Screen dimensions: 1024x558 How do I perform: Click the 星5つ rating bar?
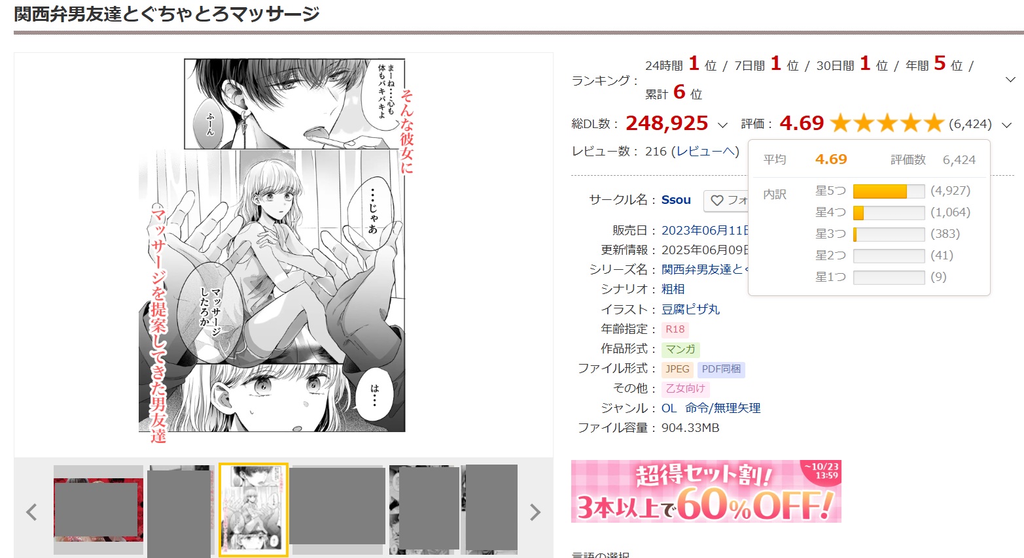coord(889,191)
